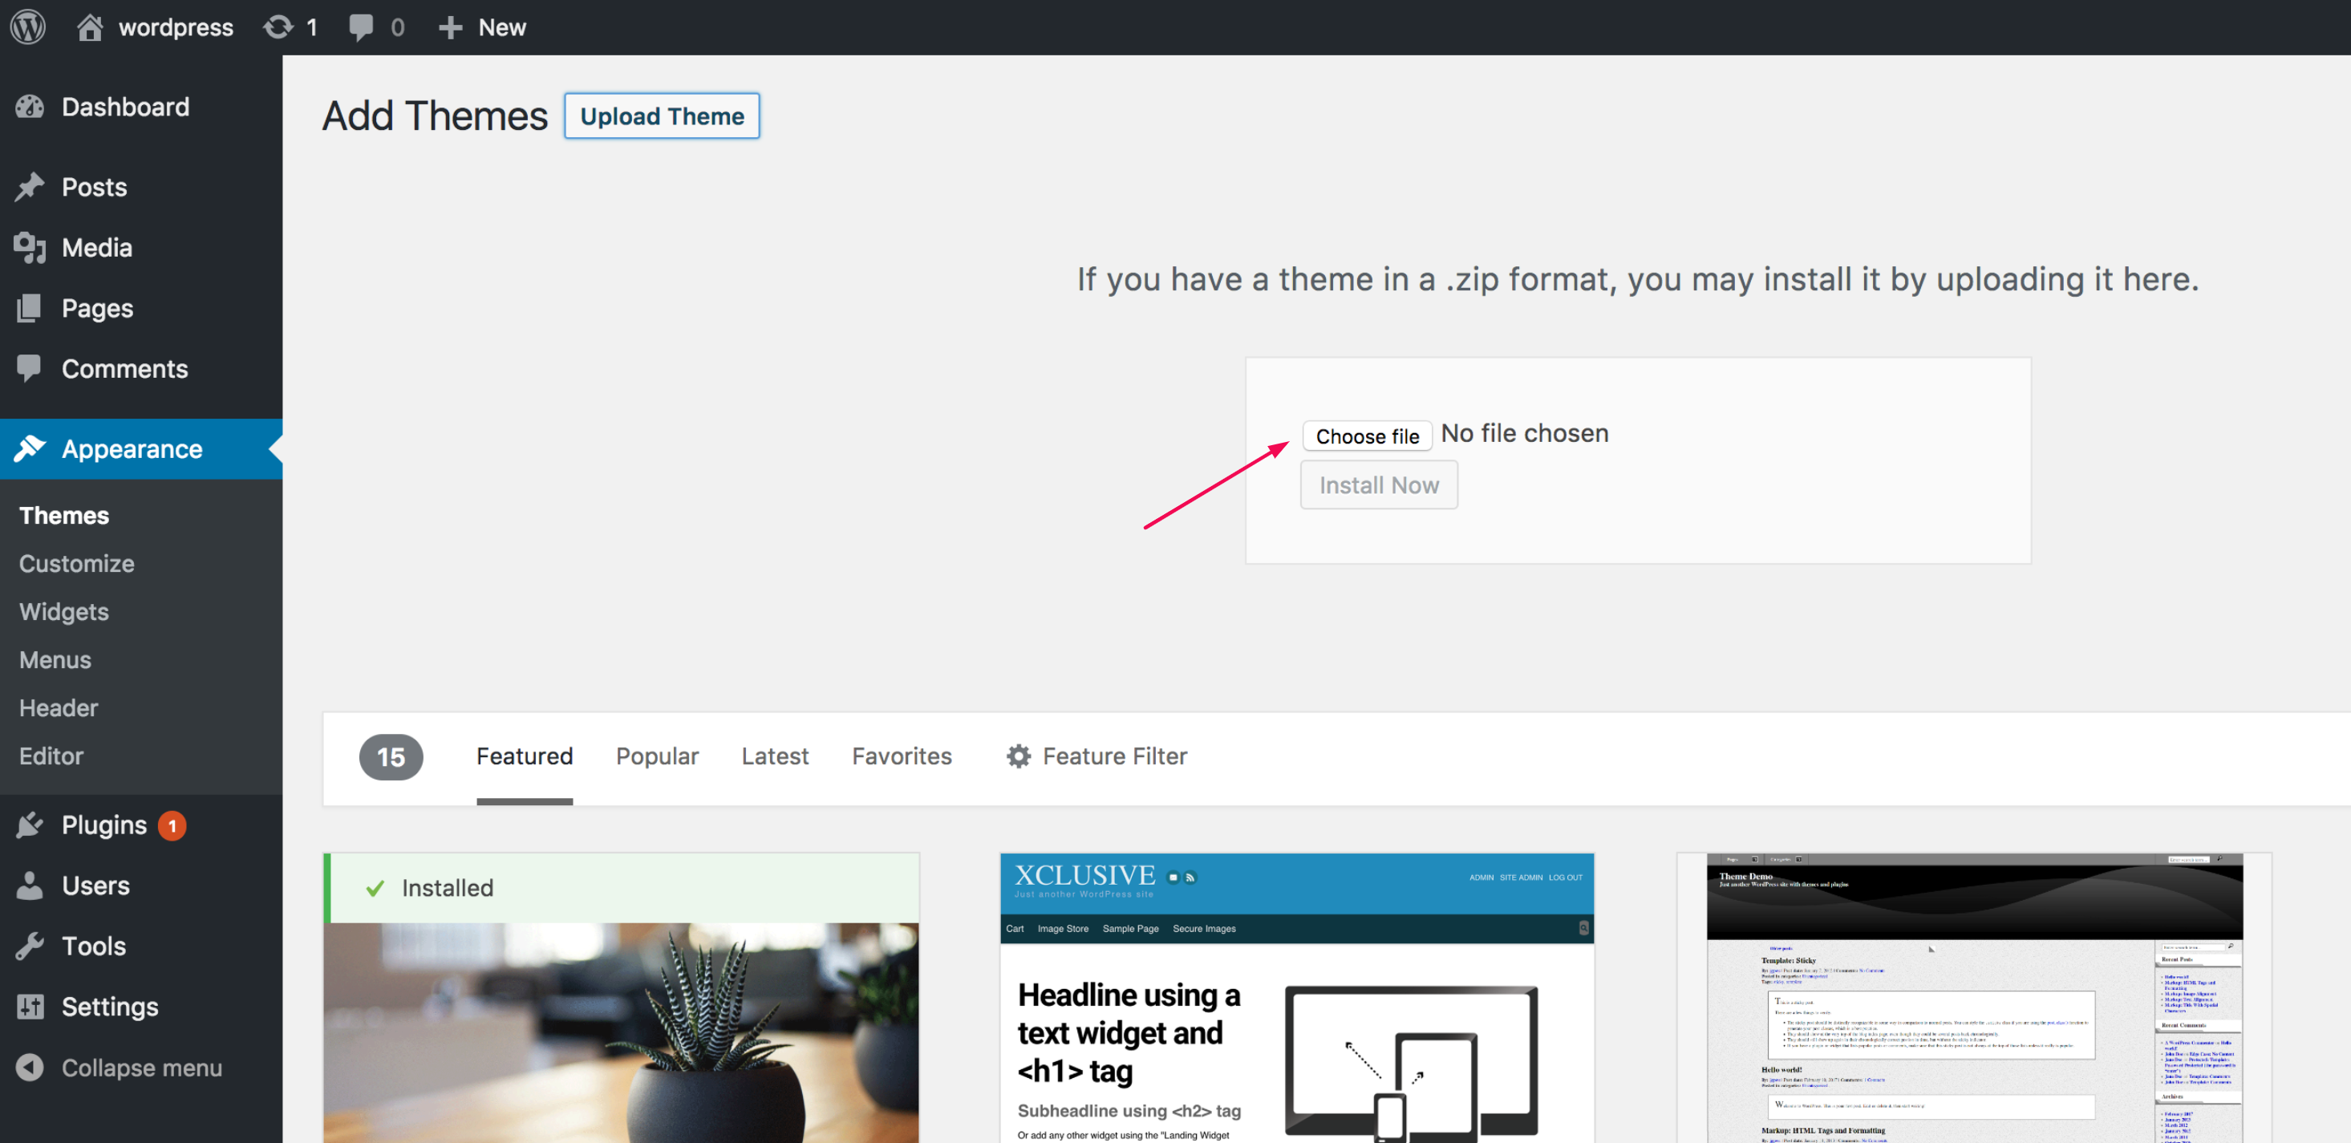The width and height of the screenshot is (2351, 1143).
Task: Open the Tools menu label
Action: [x=93, y=946]
